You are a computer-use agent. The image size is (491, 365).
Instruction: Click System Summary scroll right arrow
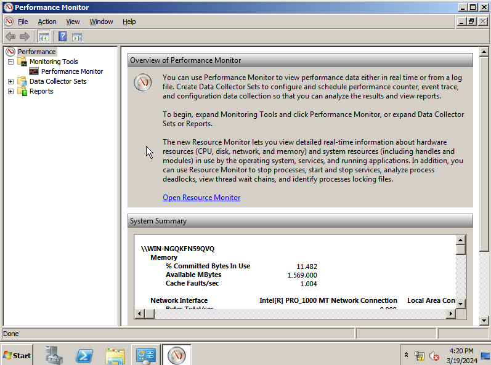tap(450, 313)
